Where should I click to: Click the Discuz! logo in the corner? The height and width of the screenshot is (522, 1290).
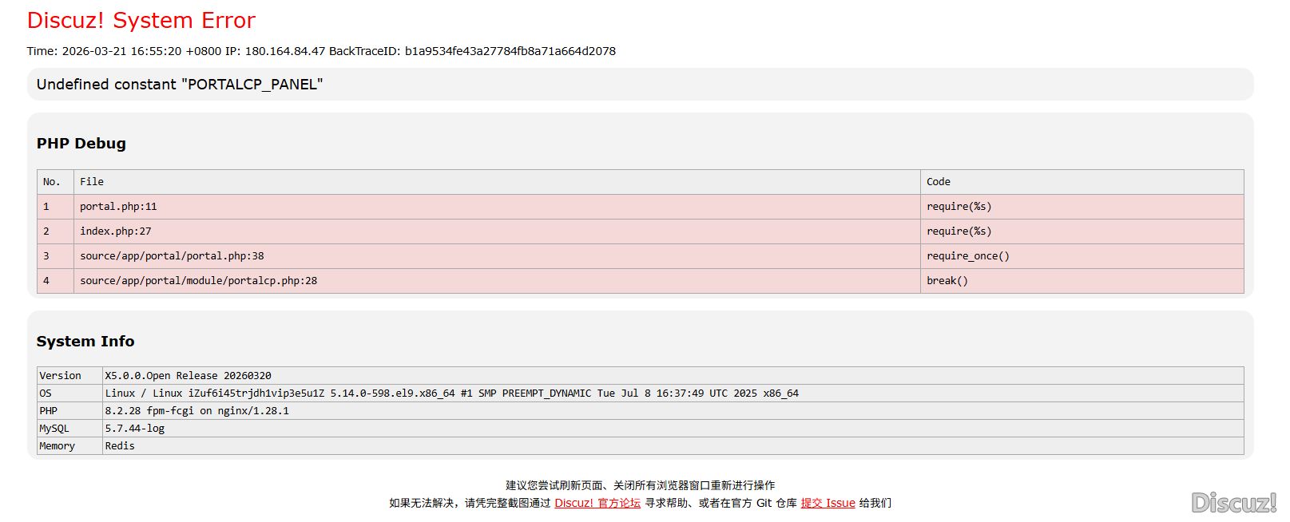[x=1232, y=503]
